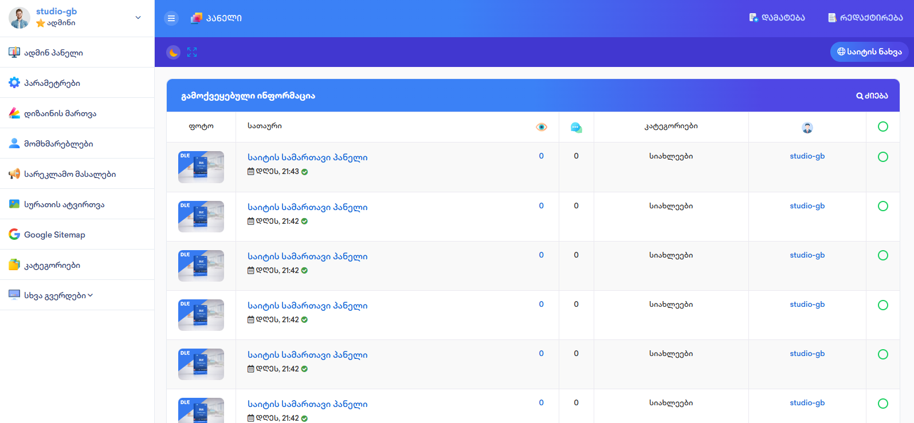
Task: Select all posts using header circle checkbox
Action: coord(882,126)
